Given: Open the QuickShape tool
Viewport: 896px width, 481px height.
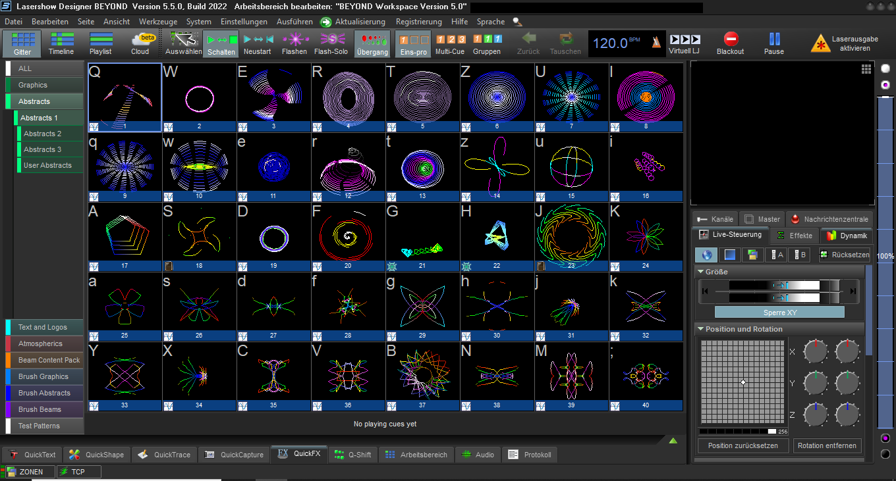Looking at the screenshot, I should (96, 455).
